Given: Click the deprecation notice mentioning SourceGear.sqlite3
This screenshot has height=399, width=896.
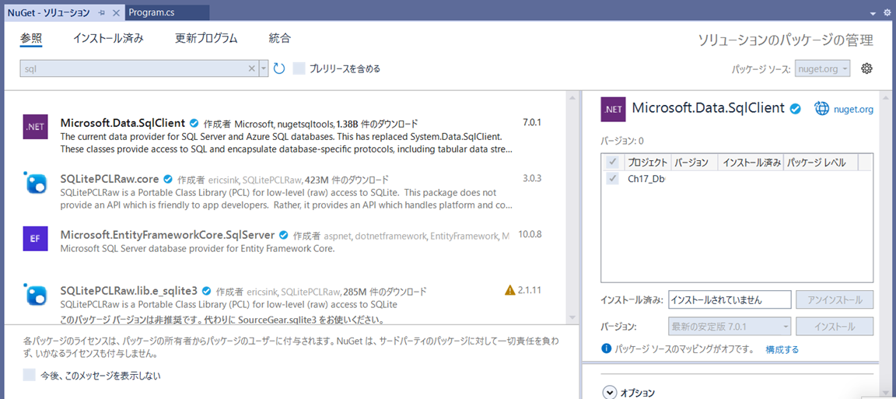Looking at the screenshot, I should 223,319.
